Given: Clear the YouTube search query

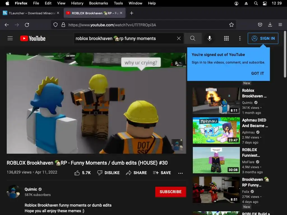Looking at the screenshot, I should [179, 38].
